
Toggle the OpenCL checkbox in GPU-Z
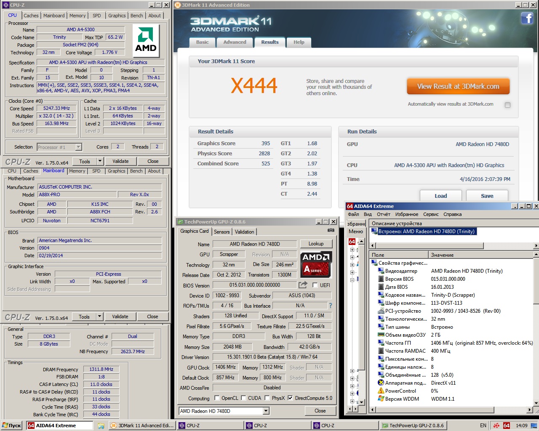click(x=217, y=398)
